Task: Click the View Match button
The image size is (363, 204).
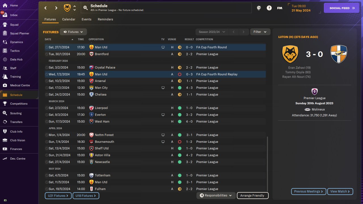Action: pos(340,192)
